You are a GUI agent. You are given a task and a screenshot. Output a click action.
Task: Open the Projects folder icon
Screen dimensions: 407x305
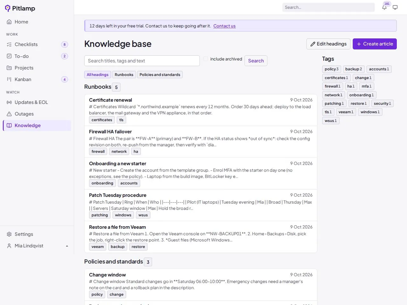click(9, 68)
